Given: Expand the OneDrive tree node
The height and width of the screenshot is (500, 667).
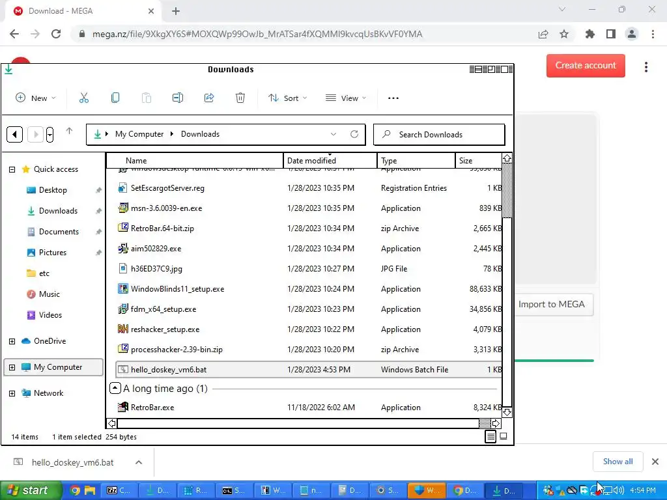Looking at the screenshot, I should [x=12, y=341].
